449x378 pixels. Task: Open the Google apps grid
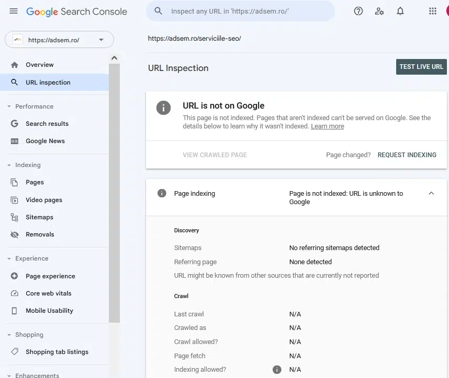tap(432, 11)
